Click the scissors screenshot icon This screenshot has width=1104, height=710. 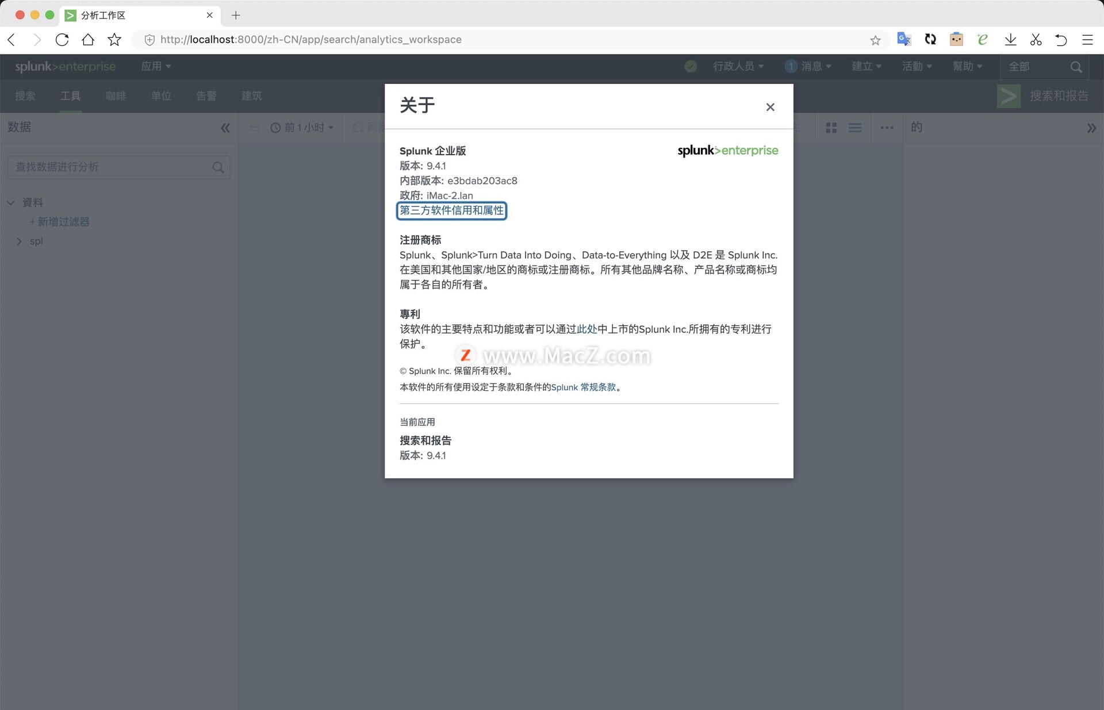click(1036, 40)
